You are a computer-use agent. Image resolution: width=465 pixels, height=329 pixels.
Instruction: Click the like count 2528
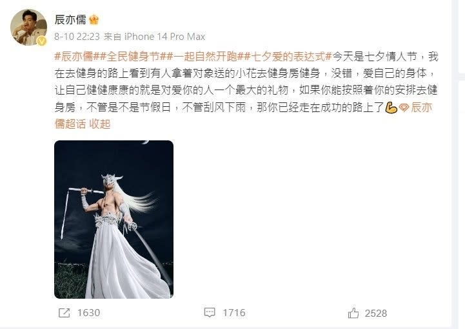click(376, 314)
